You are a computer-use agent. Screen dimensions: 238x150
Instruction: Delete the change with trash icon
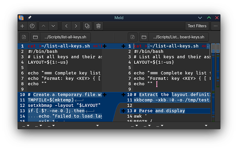98,26
